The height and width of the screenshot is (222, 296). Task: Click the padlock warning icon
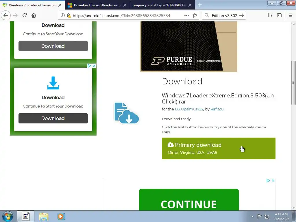69,16
